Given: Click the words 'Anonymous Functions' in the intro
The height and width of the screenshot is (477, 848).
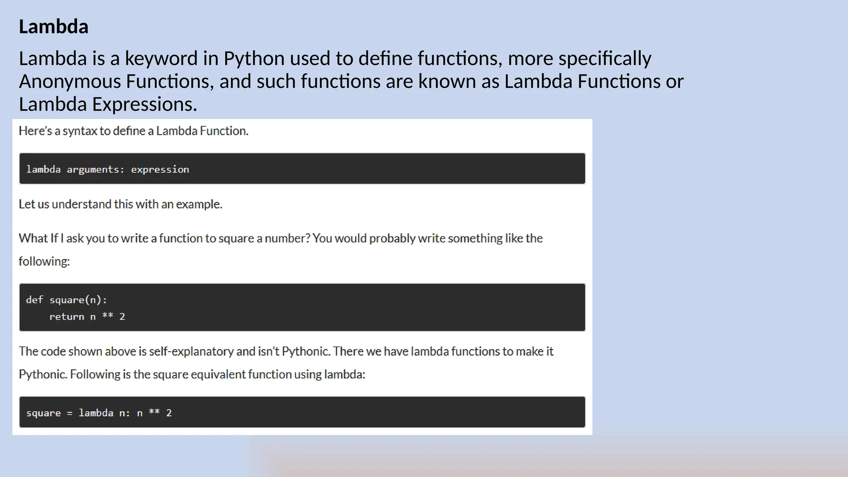Looking at the screenshot, I should coord(116,82).
